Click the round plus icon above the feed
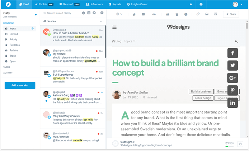249x151 pixels. (x=102, y=13)
